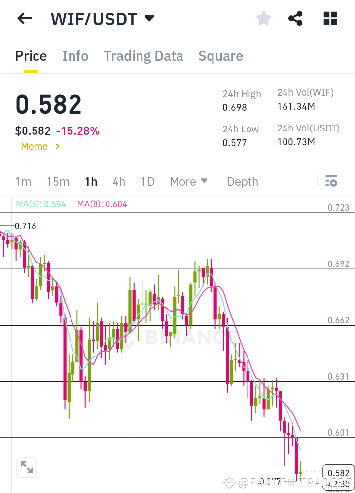Screen dimensions: 355x493
Task: Switch to the 4h candle interval
Action: click(118, 181)
